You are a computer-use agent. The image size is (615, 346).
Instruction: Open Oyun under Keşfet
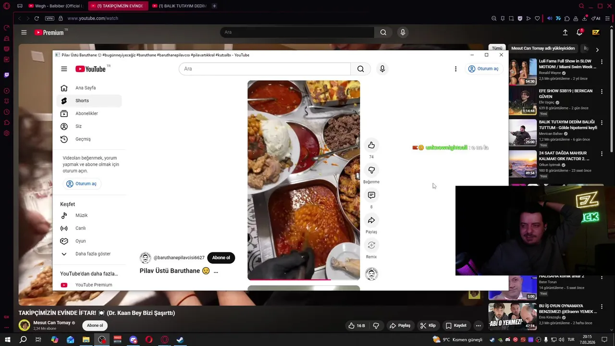click(x=89, y=241)
